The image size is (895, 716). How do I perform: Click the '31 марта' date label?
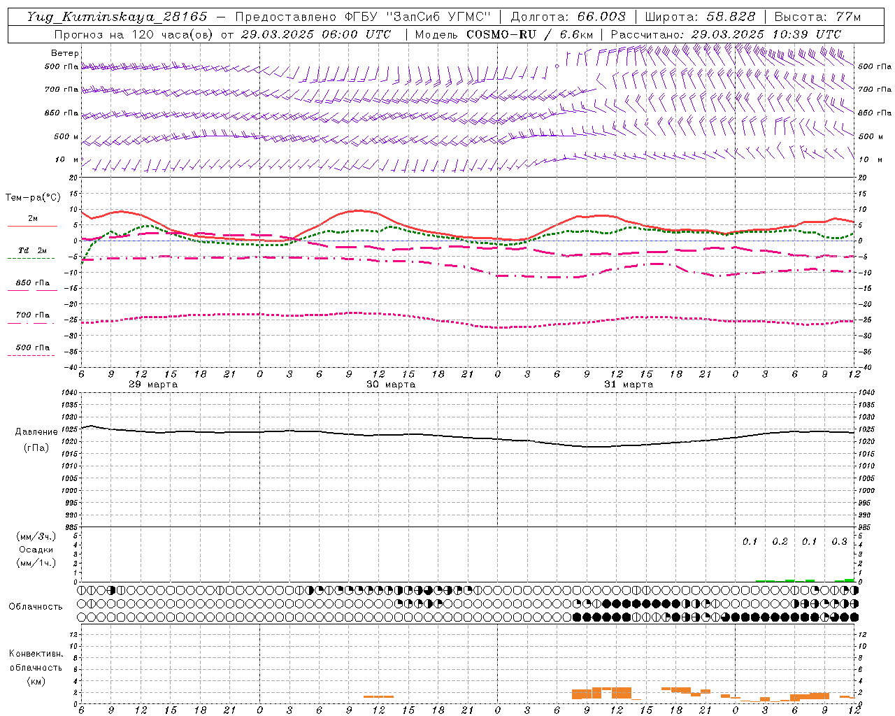(629, 385)
